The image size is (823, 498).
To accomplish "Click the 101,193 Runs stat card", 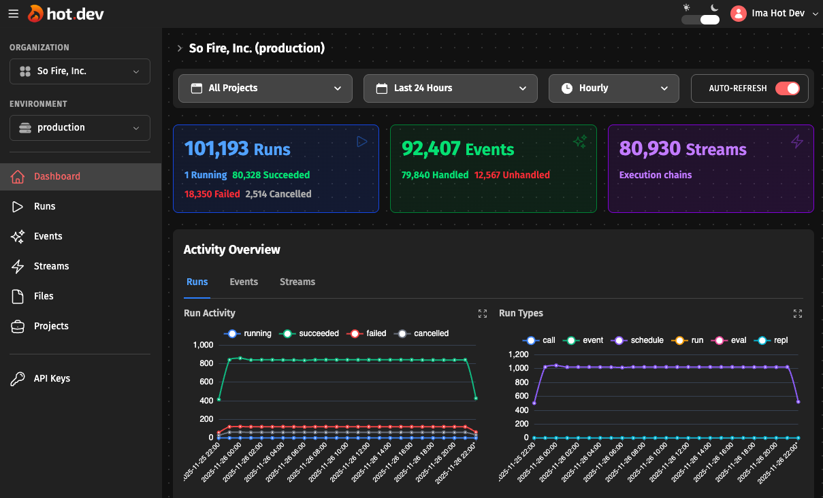I will click(x=276, y=168).
